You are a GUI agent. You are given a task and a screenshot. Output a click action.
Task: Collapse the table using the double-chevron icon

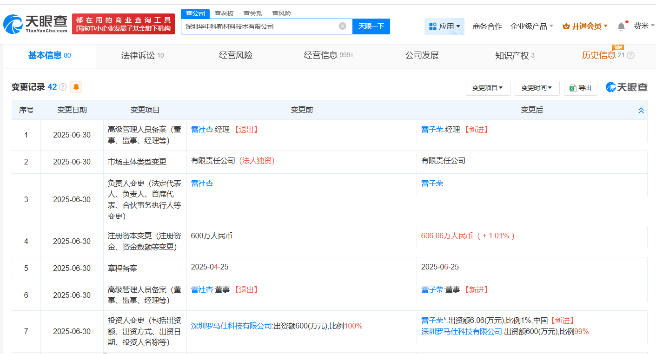641,111
